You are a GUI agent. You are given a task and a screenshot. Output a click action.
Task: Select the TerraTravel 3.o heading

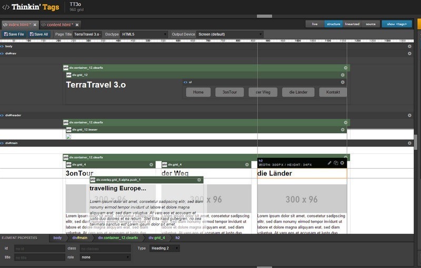96,85
